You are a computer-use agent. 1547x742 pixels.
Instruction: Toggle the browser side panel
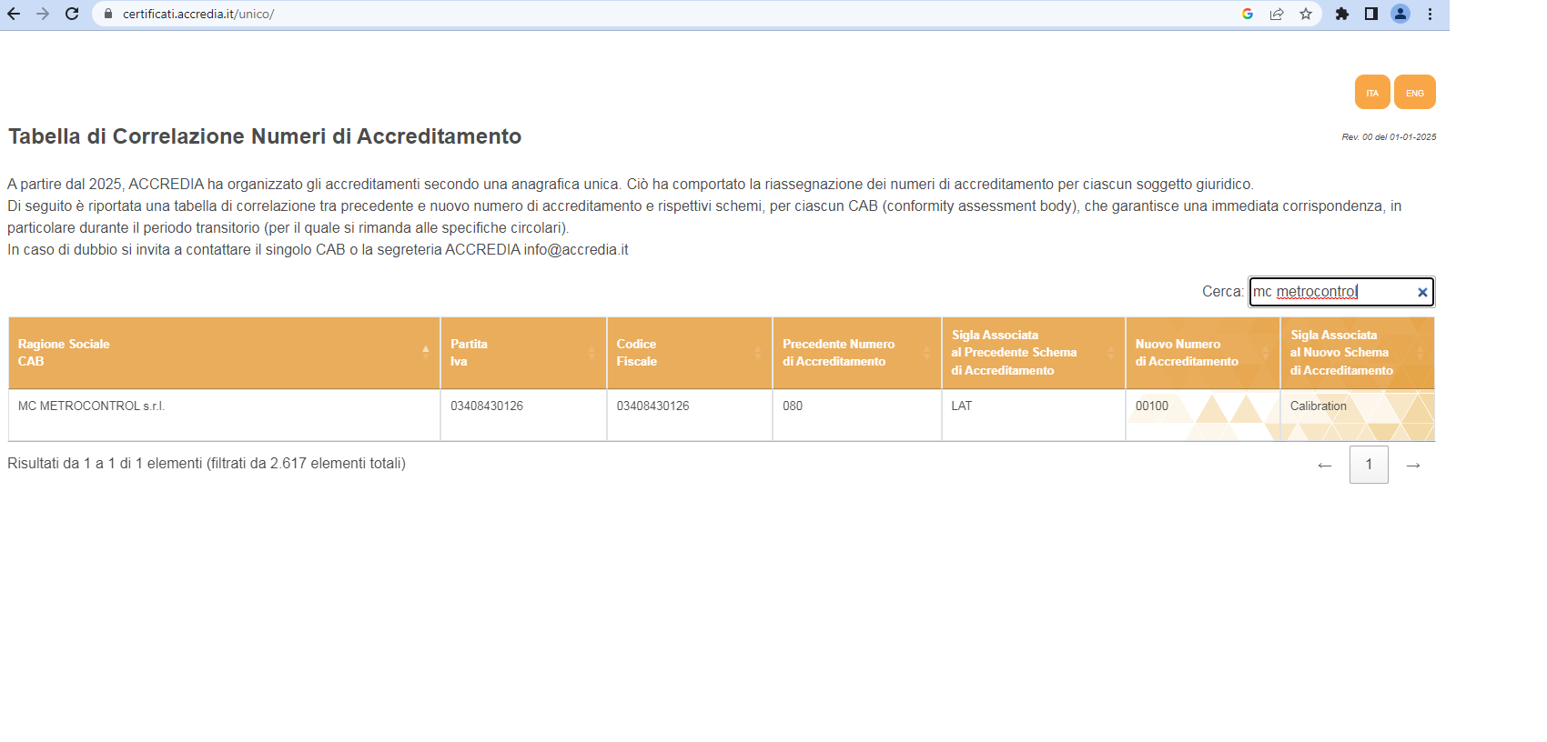click(x=1371, y=14)
